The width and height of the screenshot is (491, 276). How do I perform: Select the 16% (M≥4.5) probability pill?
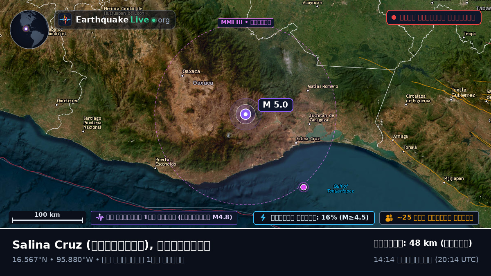tap(314, 218)
